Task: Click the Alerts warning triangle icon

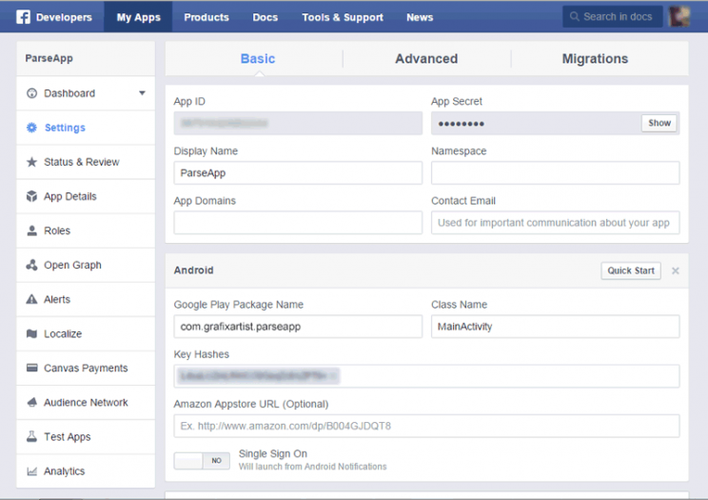Action: coord(31,299)
